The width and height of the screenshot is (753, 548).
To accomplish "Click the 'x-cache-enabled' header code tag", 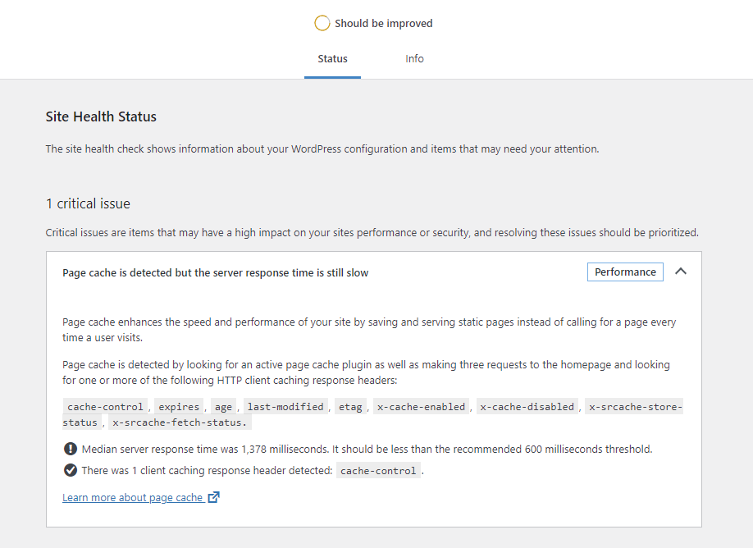I will point(422,407).
